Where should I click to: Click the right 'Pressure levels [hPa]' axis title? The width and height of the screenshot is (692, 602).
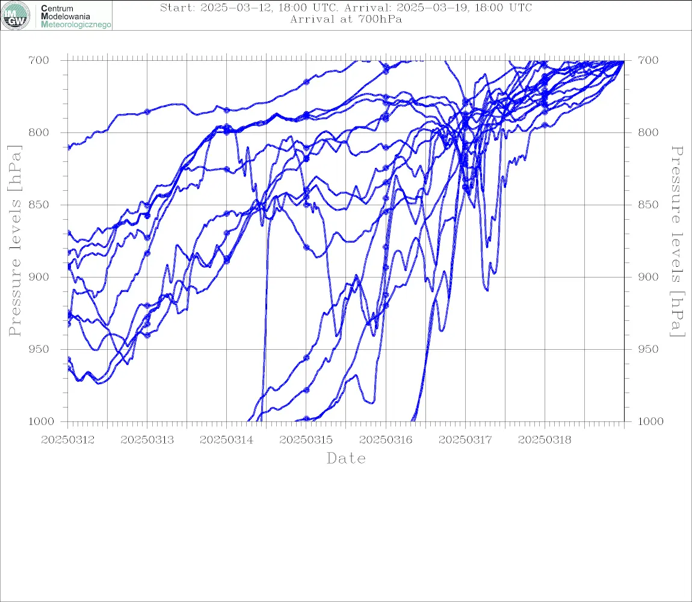tap(677, 241)
